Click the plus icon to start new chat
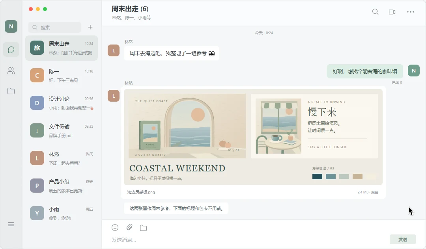The height and width of the screenshot is (249, 426). [90, 27]
